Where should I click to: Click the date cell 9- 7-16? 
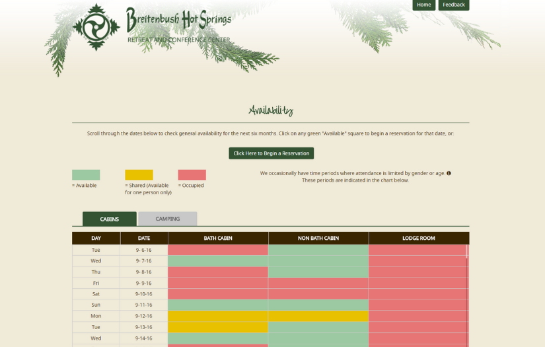[x=144, y=261]
